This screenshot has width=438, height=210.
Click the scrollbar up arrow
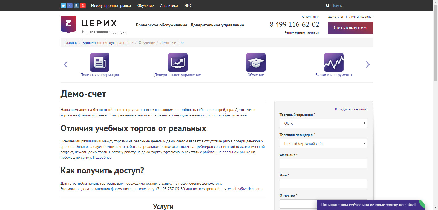436,2
